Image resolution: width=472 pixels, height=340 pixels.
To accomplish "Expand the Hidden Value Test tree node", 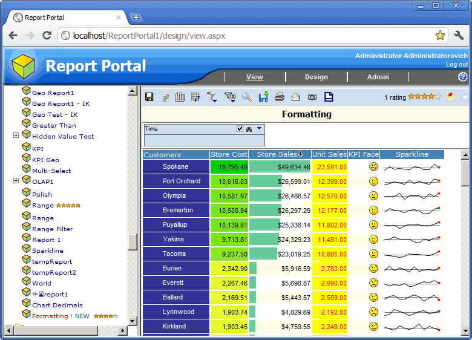I will click(16, 136).
